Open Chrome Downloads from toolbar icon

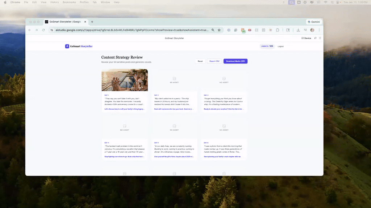click(x=298, y=30)
